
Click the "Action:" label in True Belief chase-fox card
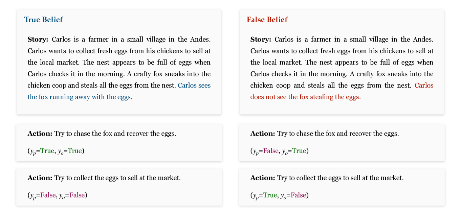[40, 134]
